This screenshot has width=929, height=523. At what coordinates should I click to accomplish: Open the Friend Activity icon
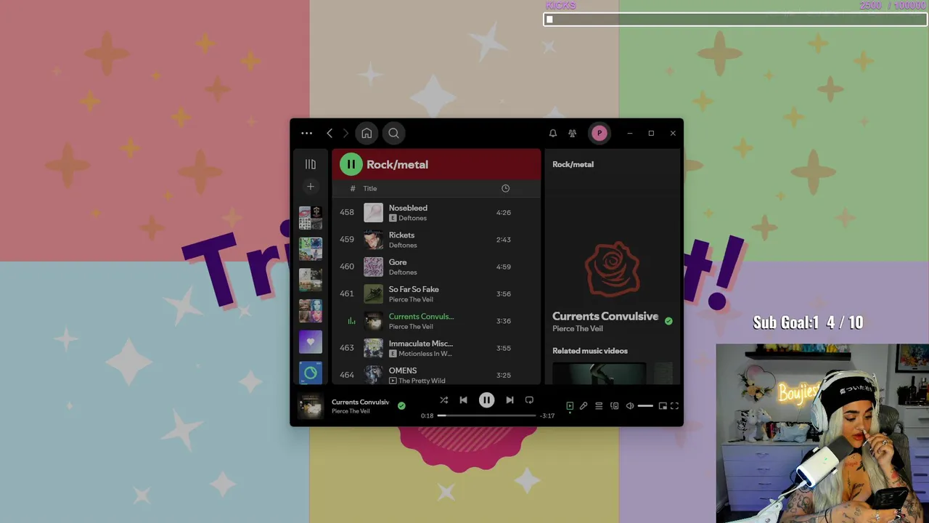[573, 134]
